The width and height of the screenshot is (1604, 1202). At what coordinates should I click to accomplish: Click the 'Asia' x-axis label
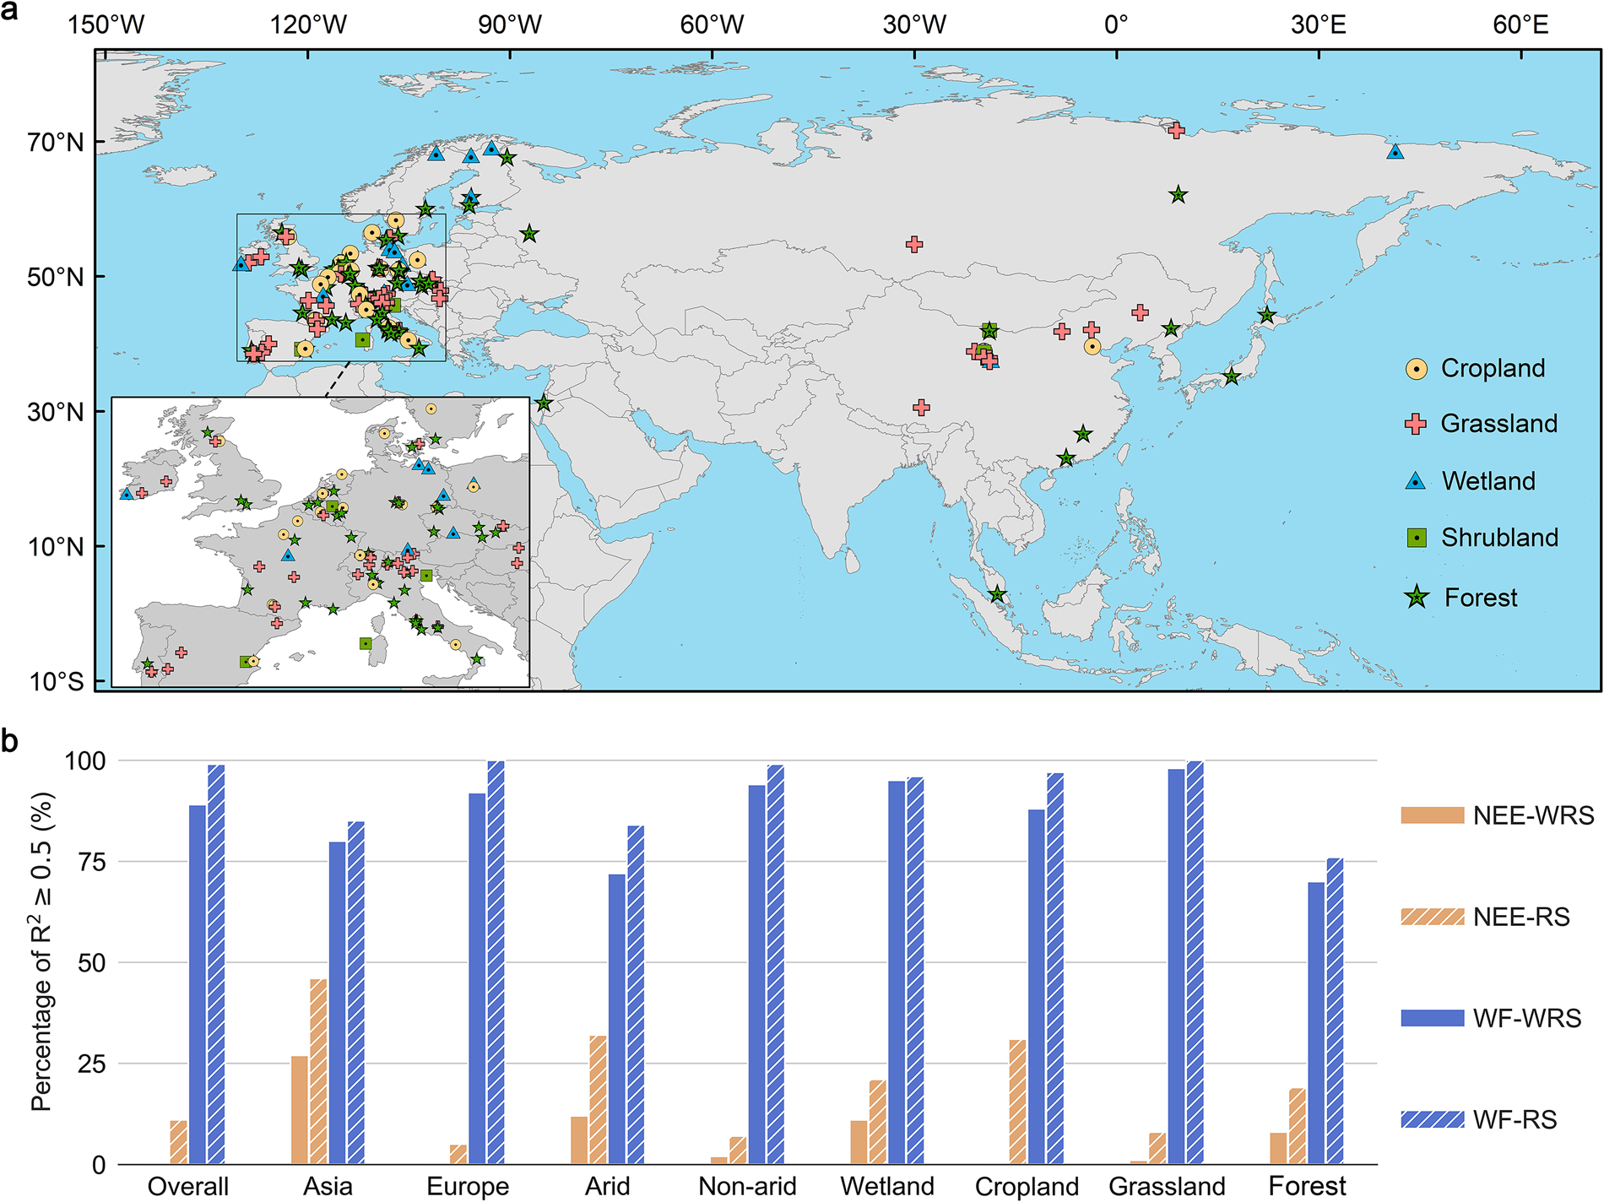pyautogui.click(x=328, y=1186)
